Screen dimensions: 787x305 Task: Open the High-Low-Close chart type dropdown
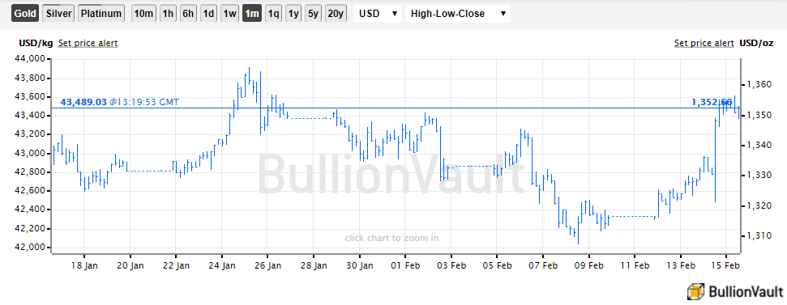(x=458, y=14)
